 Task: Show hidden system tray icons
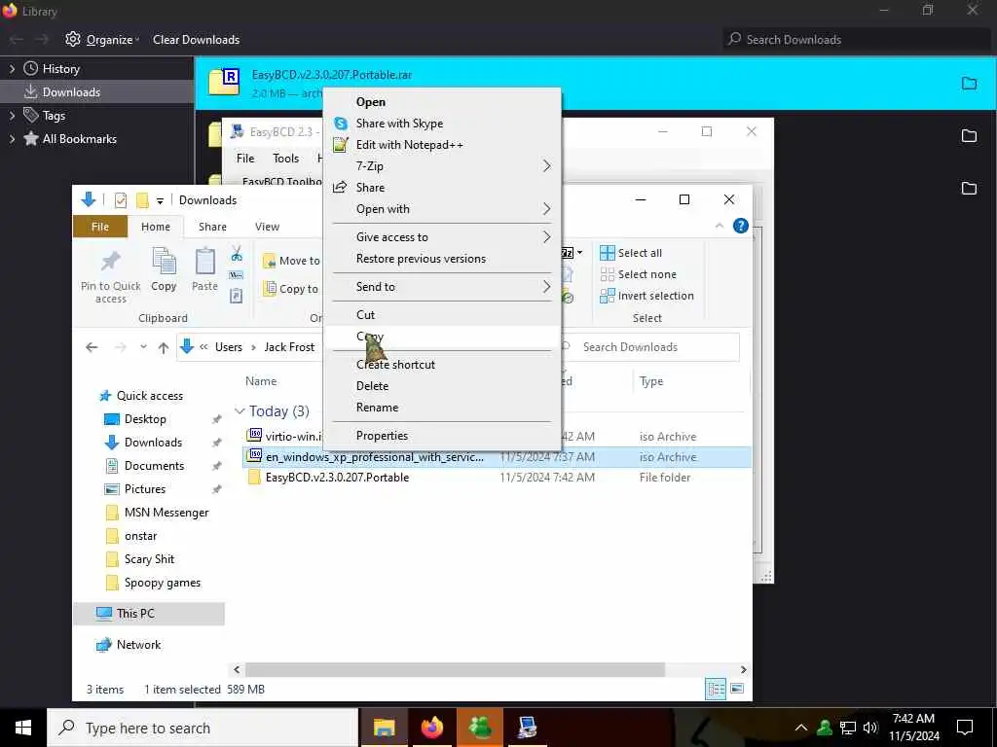pos(801,728)
